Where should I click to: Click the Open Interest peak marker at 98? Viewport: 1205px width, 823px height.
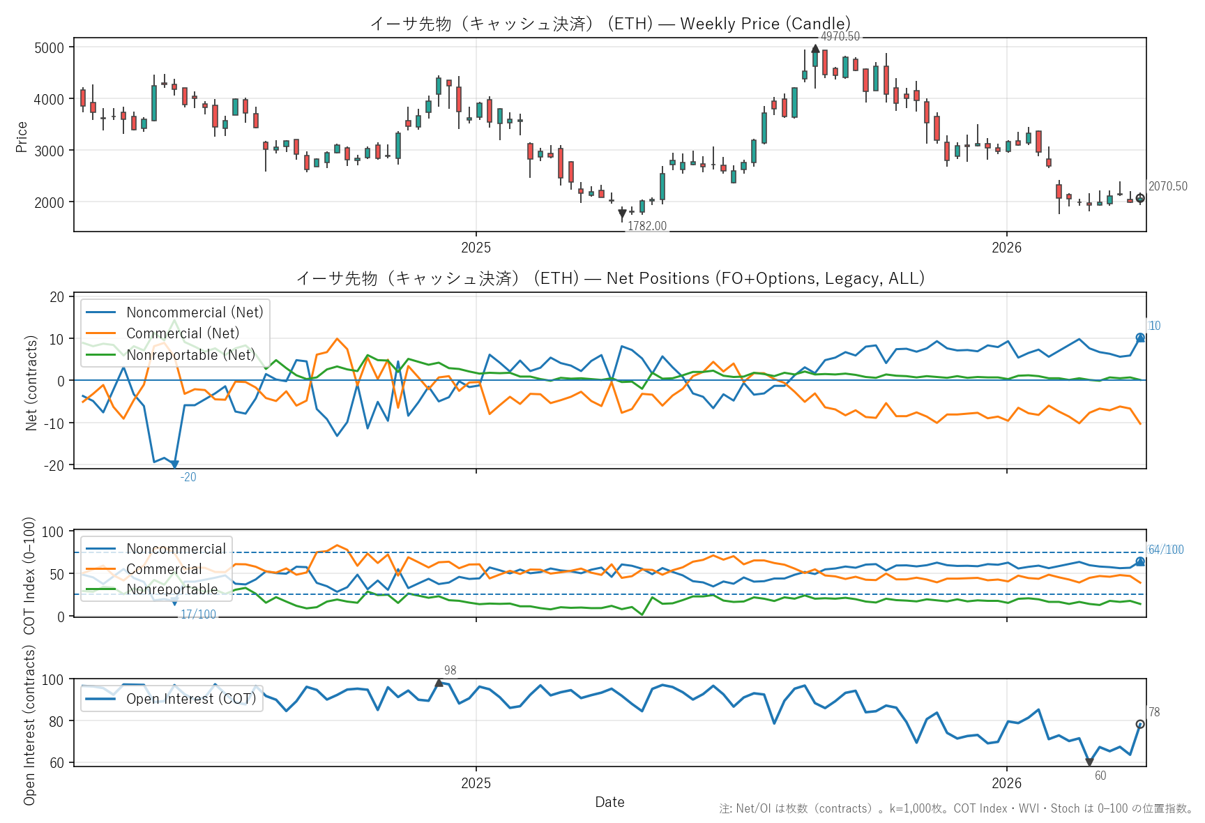439,683
